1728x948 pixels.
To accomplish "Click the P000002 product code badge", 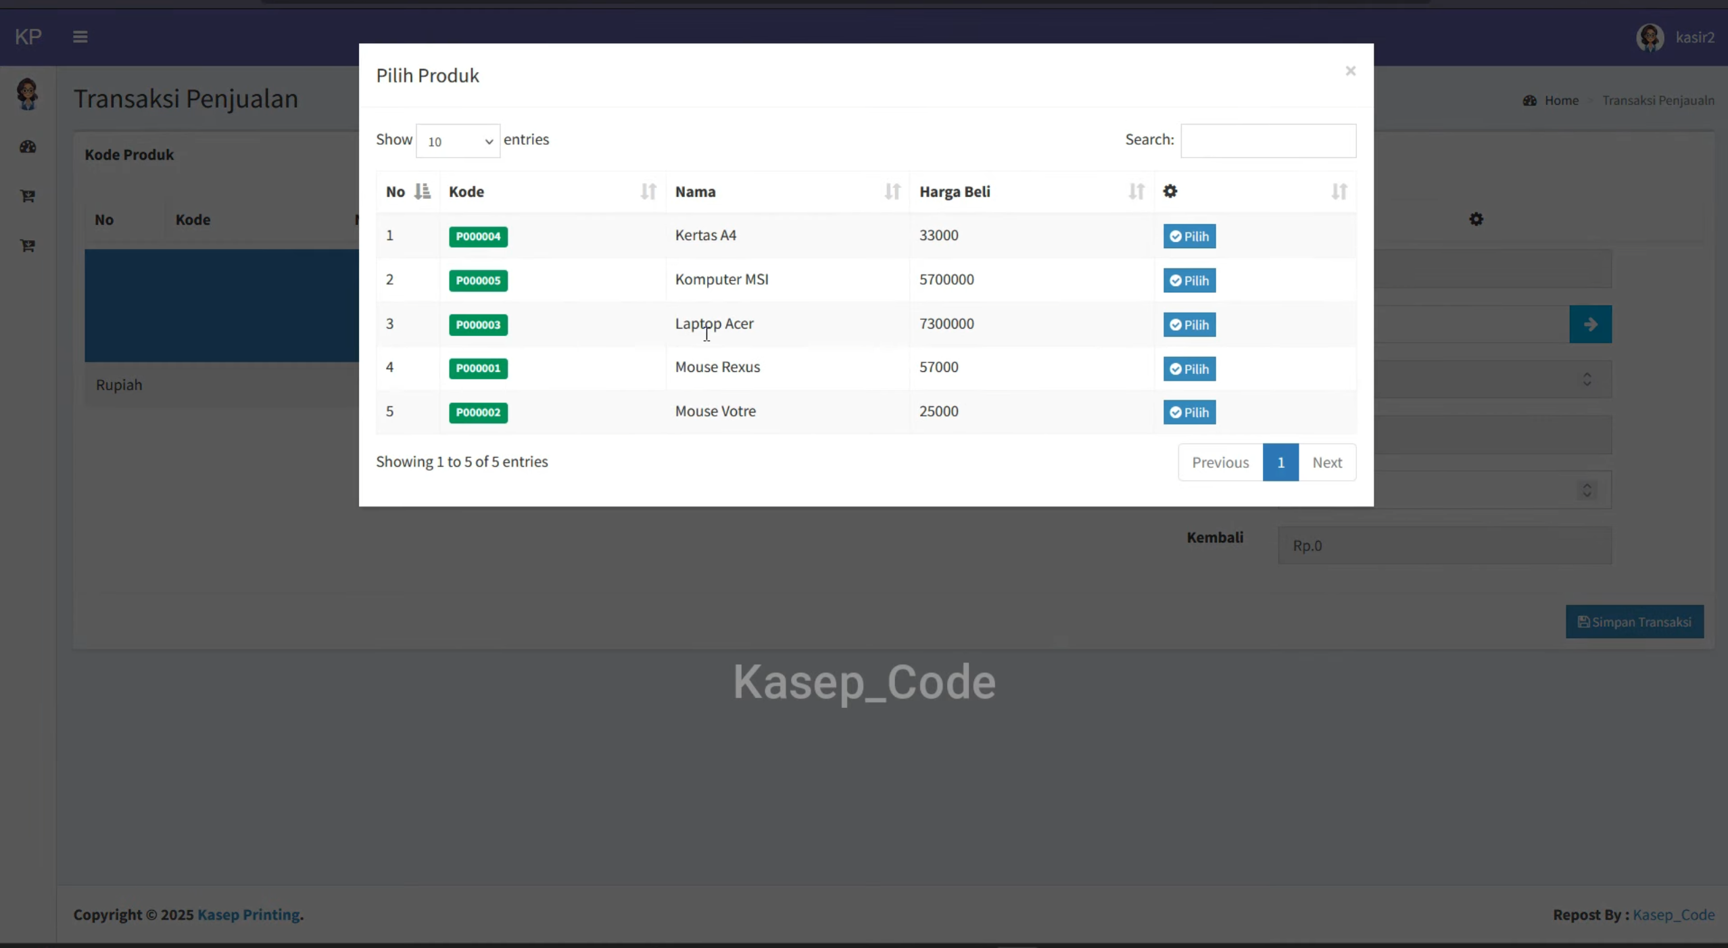I will tap(478, 412).
